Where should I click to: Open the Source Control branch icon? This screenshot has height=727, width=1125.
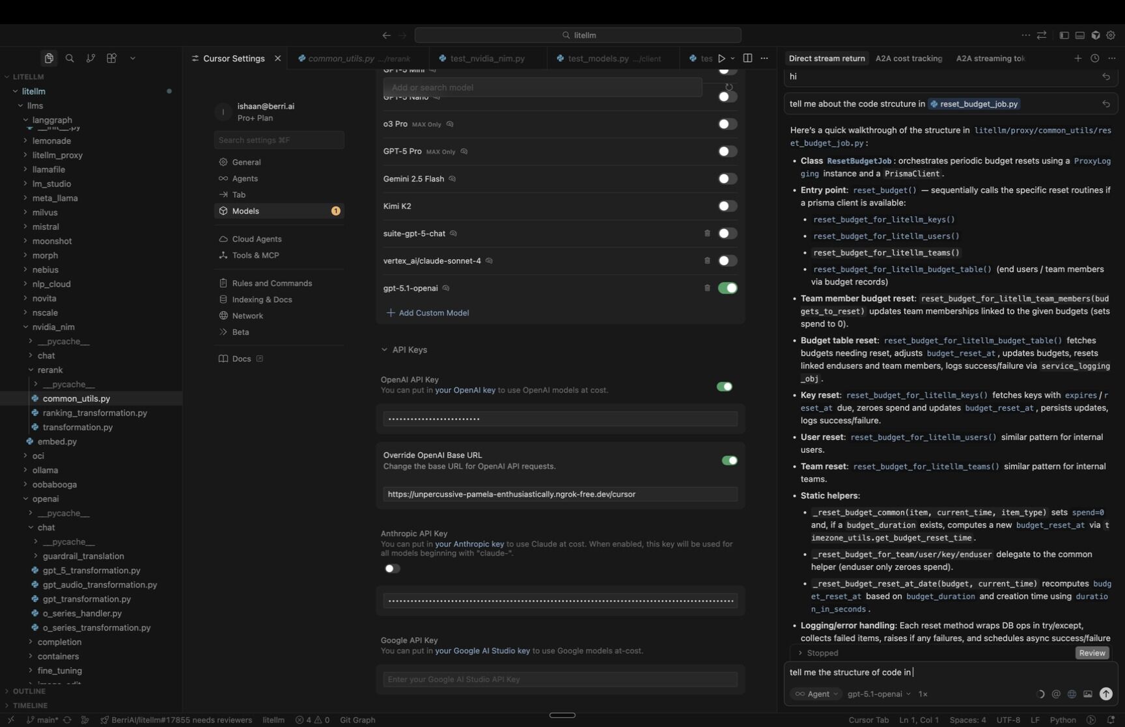90,59
